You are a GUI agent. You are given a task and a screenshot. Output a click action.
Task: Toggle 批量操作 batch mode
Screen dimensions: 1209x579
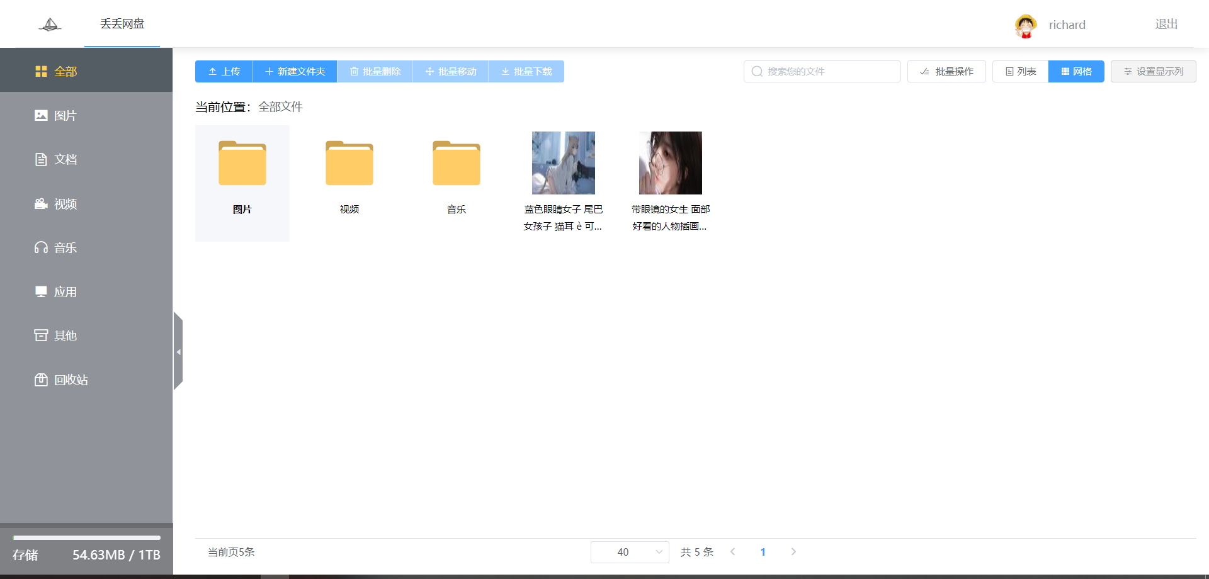[946, 72]
